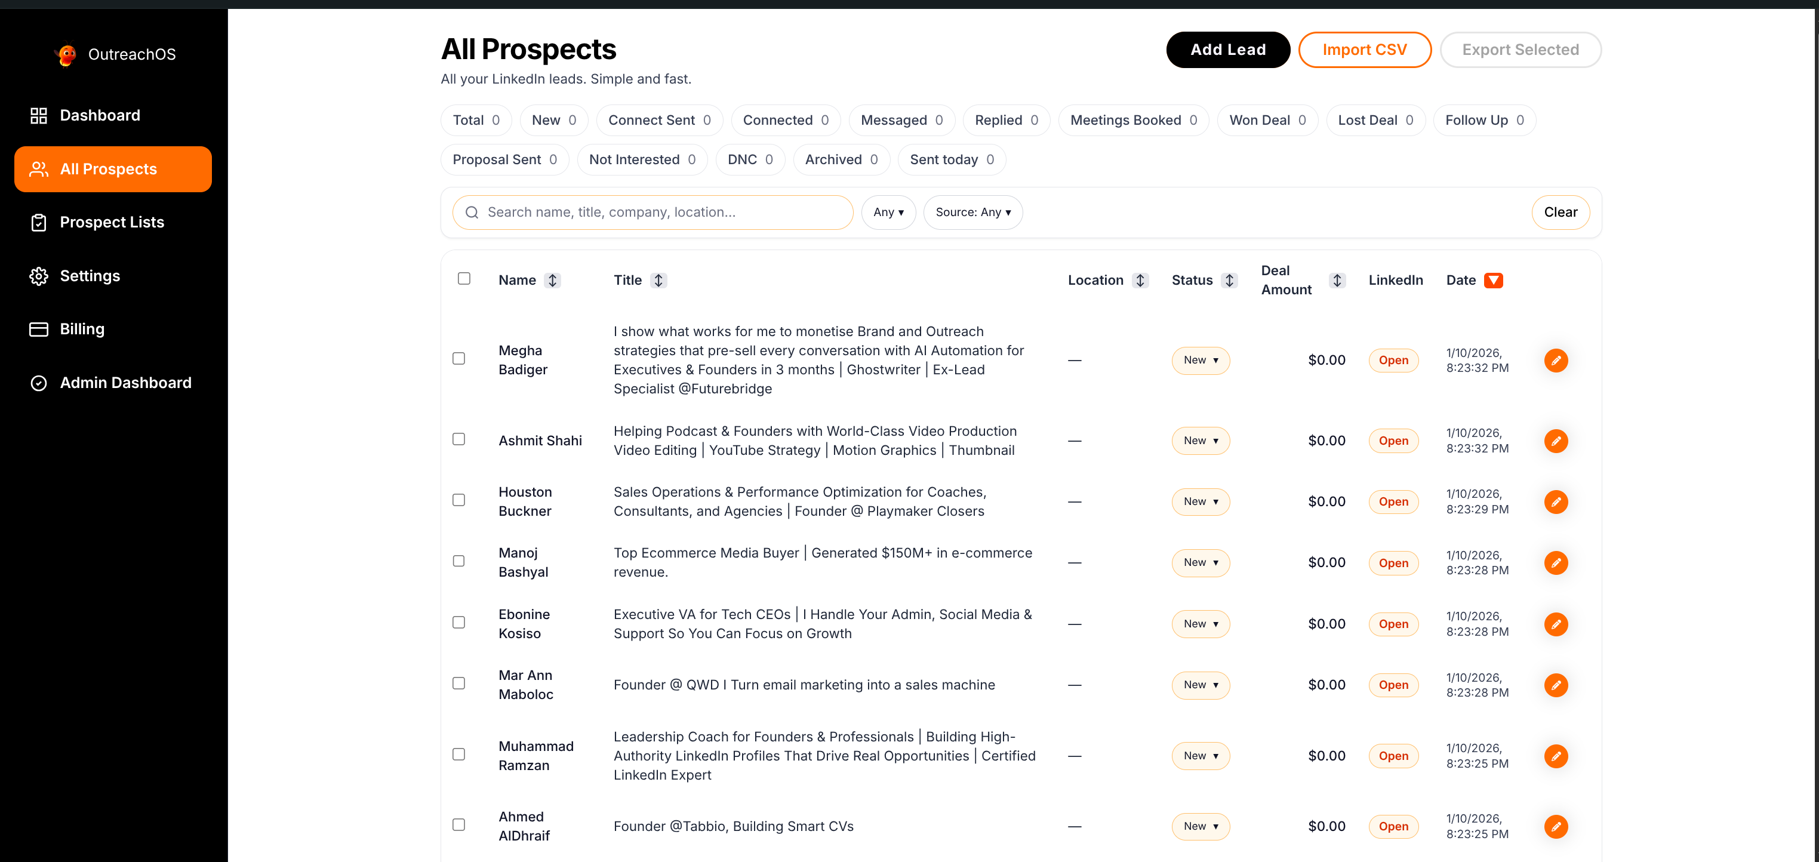Open Billing via the card icon

point(39,328)
